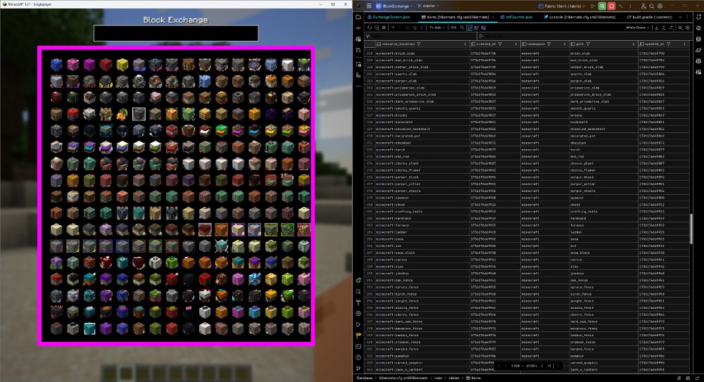Import data upload icon in grid toolbar

click(664, 27)
